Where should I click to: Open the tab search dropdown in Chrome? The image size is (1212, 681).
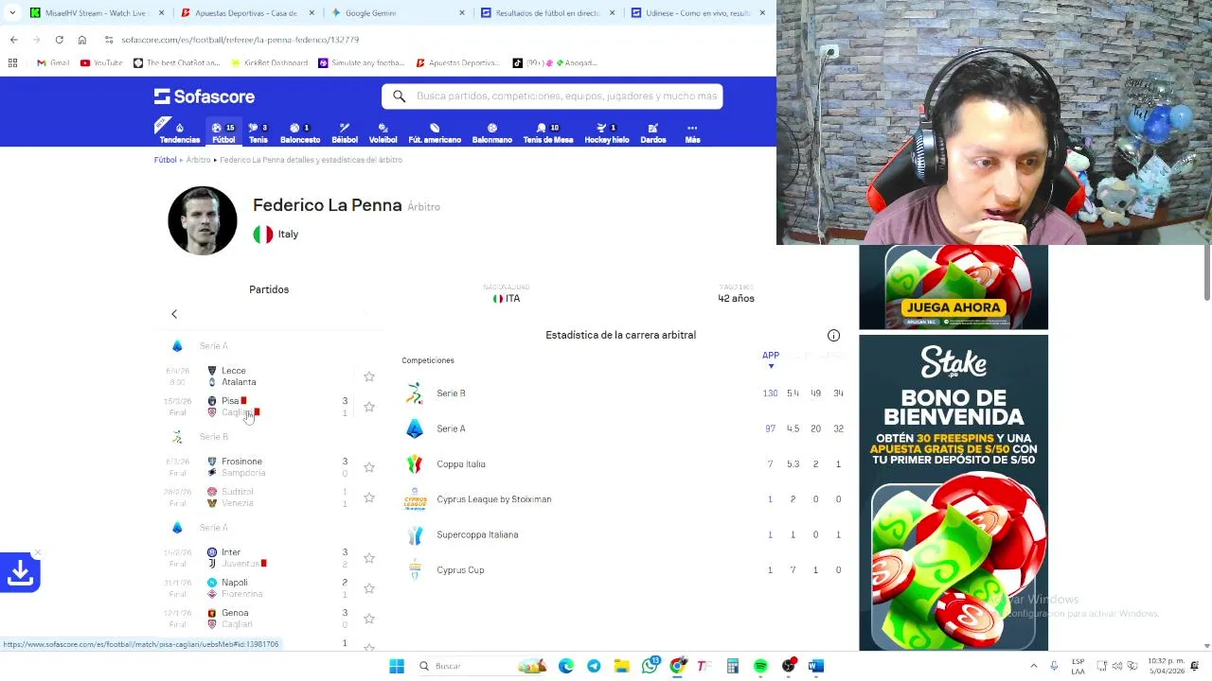(x=13, y=12)
